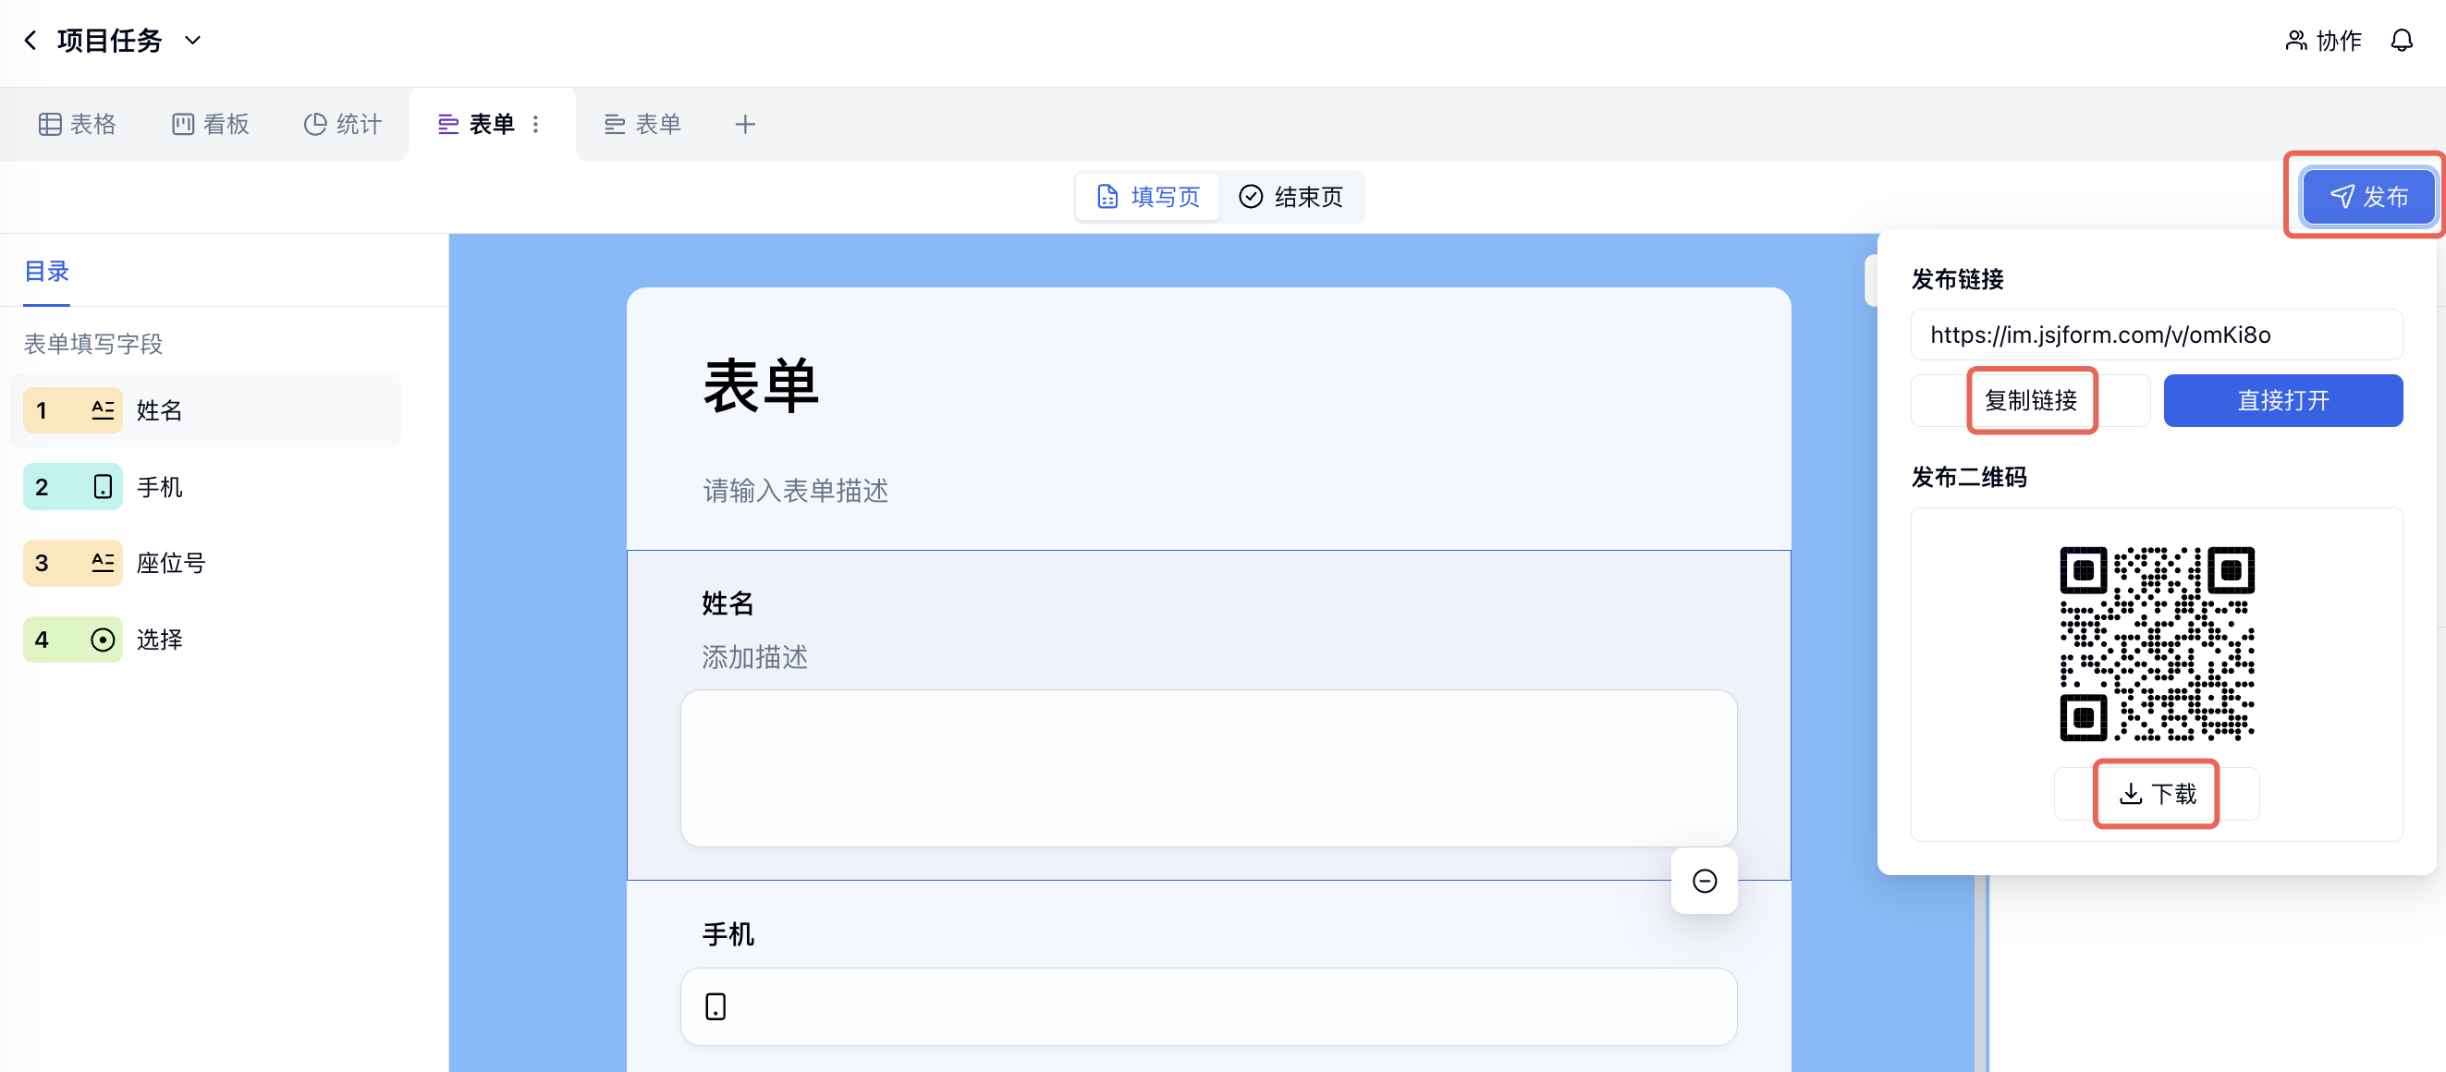The image size is (2446, 1072).
Task: Select field 3 座位号 in directory
Action: point(206,563)
